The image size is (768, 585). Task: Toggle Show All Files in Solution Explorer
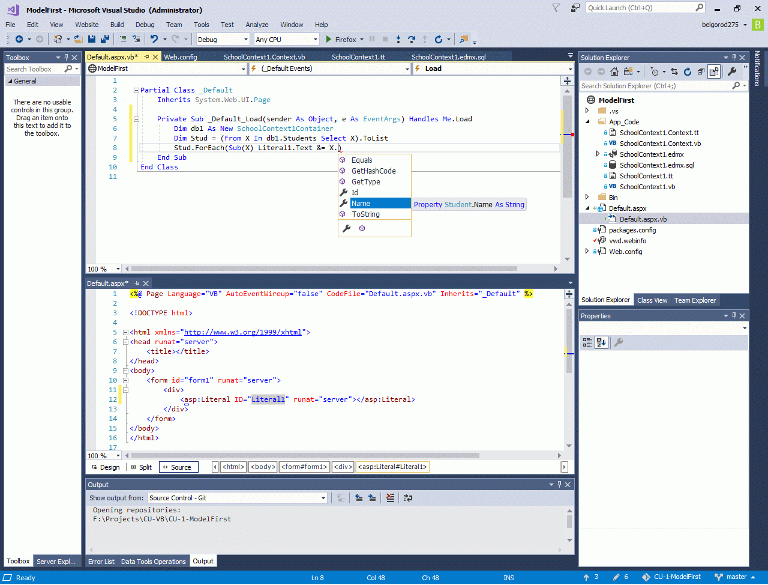pos(713,71)
